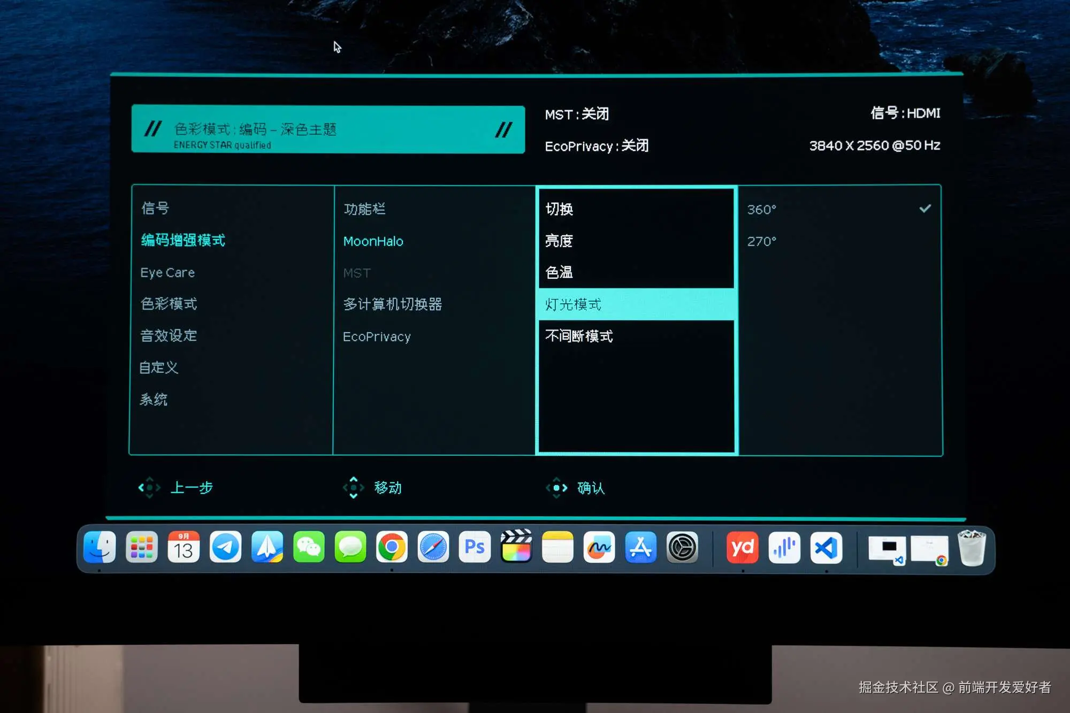Open the 色彩模式 menu category
Viewport: 1070px width, 713px height.
tap(169, 304)
